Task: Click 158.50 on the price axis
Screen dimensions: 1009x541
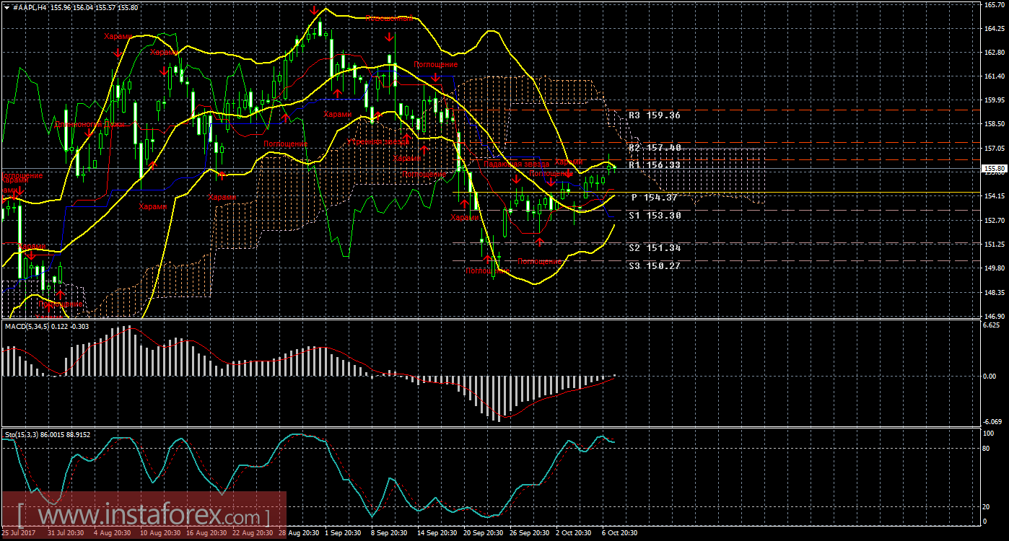Action: [x=995, y=124]
